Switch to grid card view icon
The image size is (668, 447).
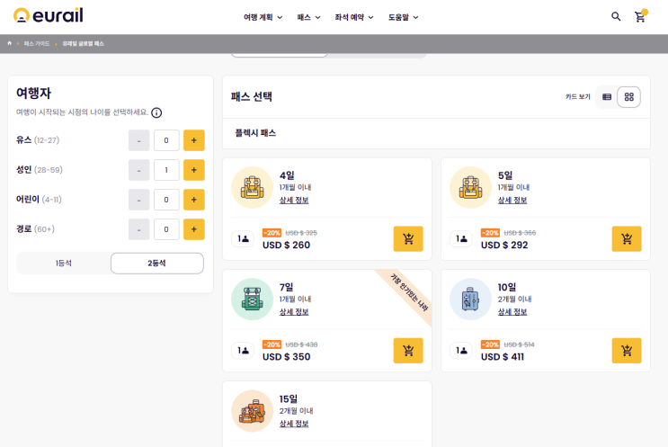coord(629,97)
